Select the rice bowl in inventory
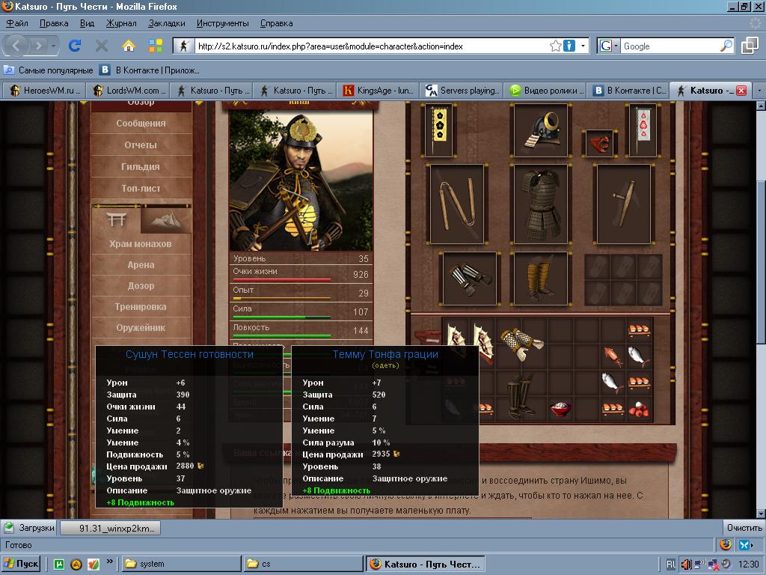 click(x=561, y=408)
